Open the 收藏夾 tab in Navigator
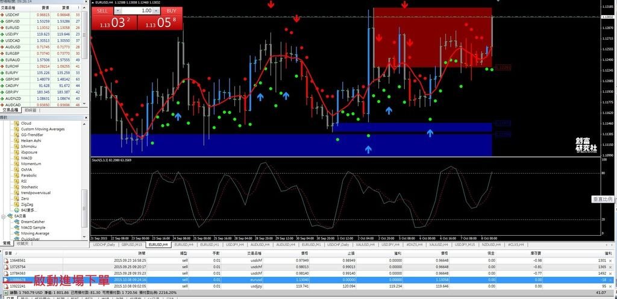Viewport: 617px width, 299px height. point(22,244)
